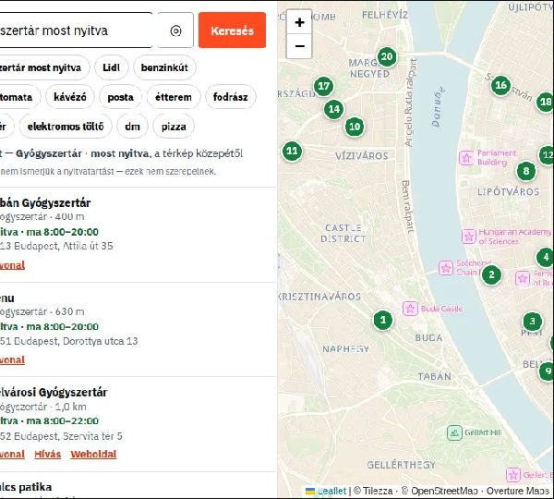Click the Belvárosi Gyógyszertár result title
Screen dimensions: 554x499
pyautogui.click(x=54, y=393)
